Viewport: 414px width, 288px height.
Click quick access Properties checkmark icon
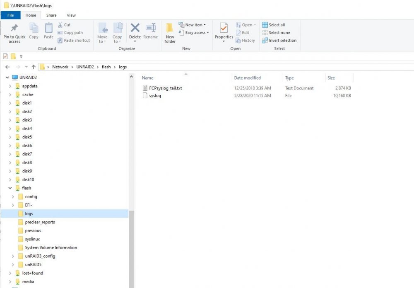tap(5, 56)
